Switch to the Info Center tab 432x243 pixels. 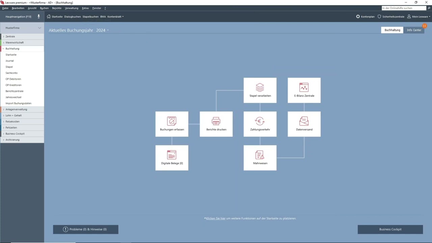(x=414, y=30)
